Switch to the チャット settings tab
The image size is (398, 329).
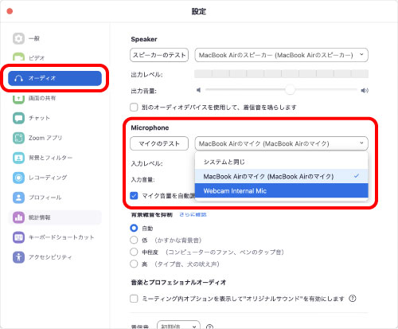(x=55, y=118)
